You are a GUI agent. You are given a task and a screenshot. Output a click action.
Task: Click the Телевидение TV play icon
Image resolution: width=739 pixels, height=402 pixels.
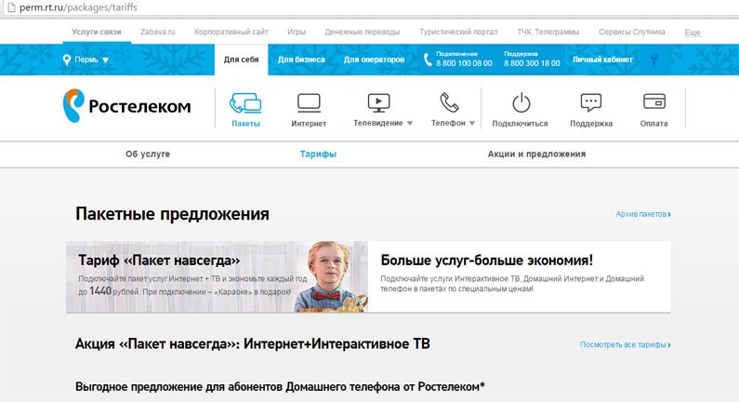click(378, 102)
